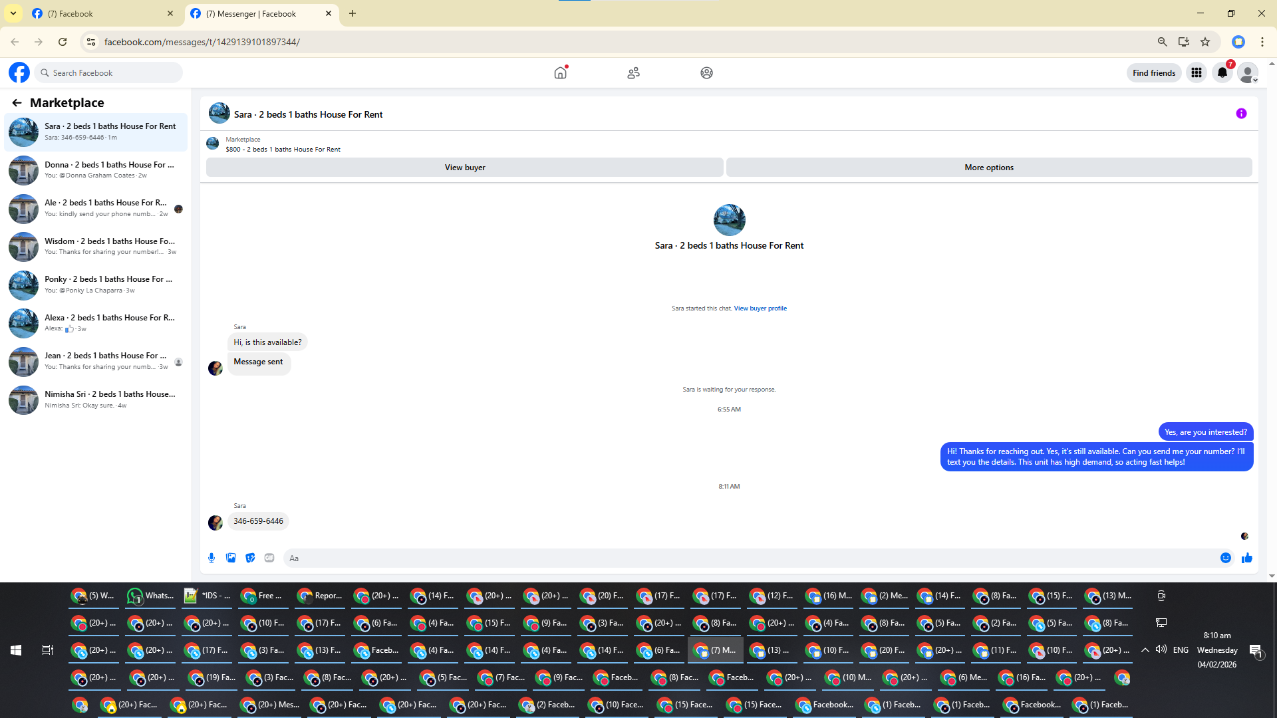Open the GIF picker icon
Image resolution: width=1277 pixels, height=718 pixels.
pos(269,558)
